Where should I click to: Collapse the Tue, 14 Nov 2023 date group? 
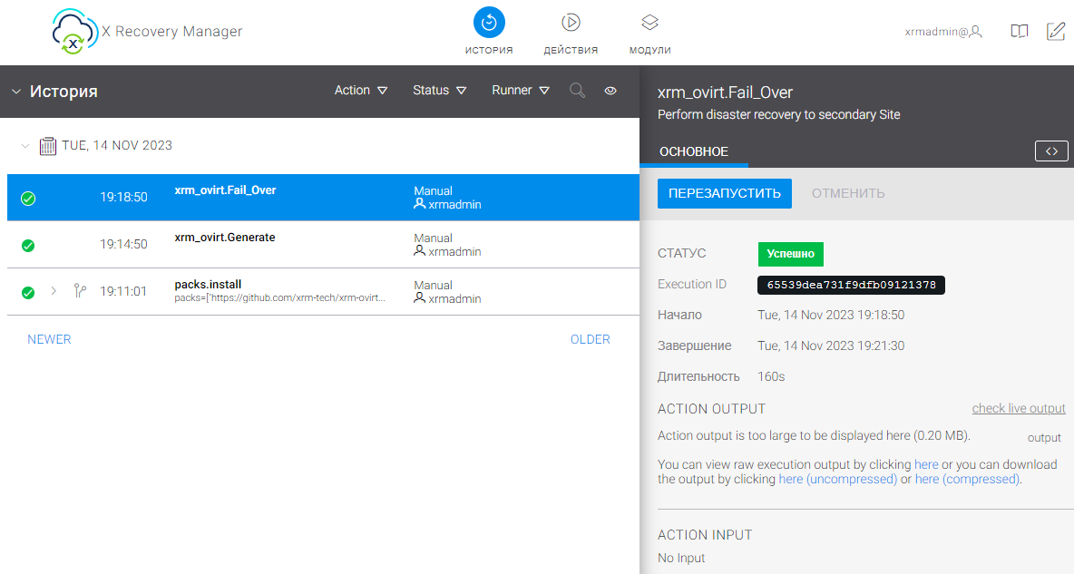click(24, 145)
